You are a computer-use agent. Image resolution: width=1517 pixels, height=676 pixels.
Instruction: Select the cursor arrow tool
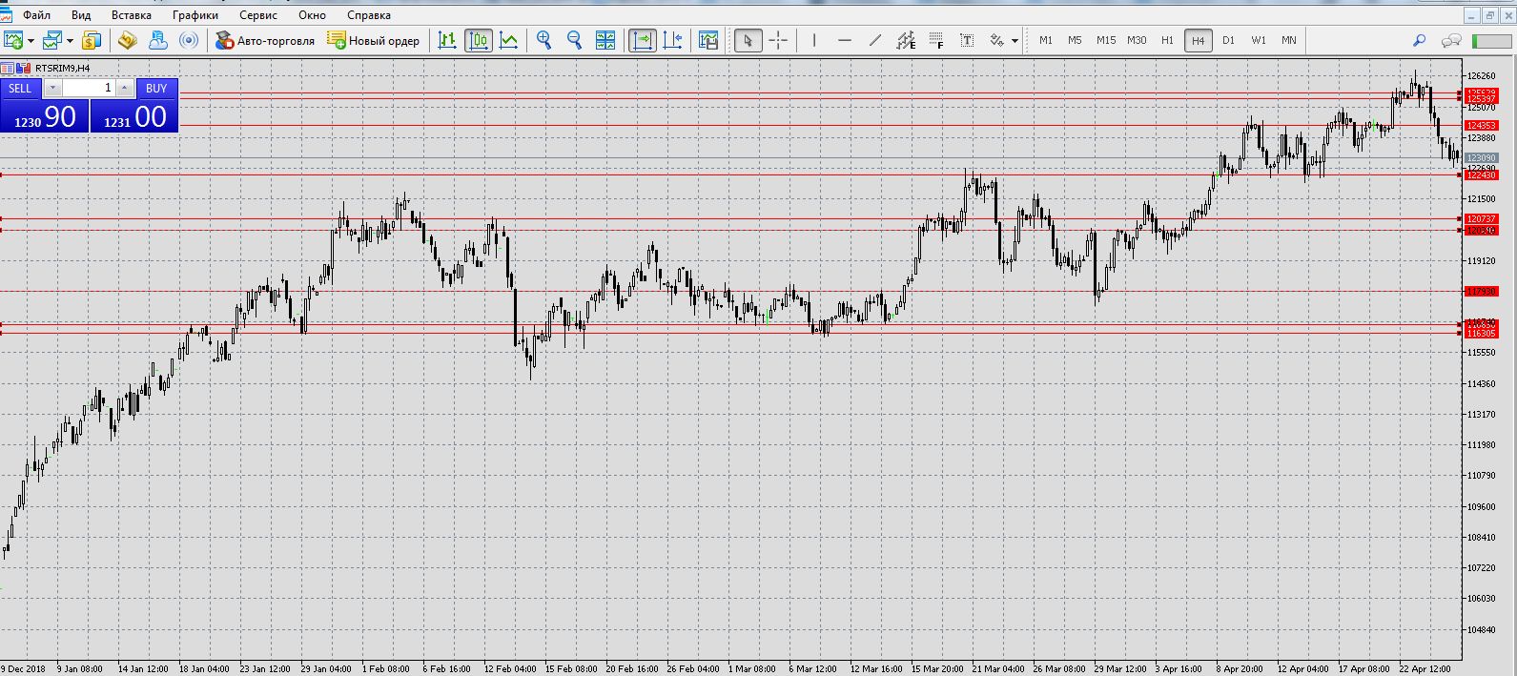748,40
